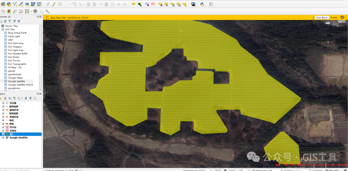Click the New Shapefile layer (V) icon
Viewport: 348px width, 171px height.
tap(15, 4)
